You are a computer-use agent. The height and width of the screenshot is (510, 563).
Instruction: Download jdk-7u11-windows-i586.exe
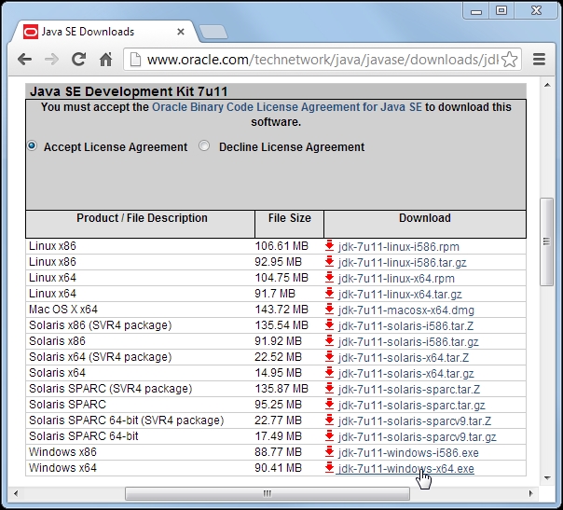pos(408,453)
